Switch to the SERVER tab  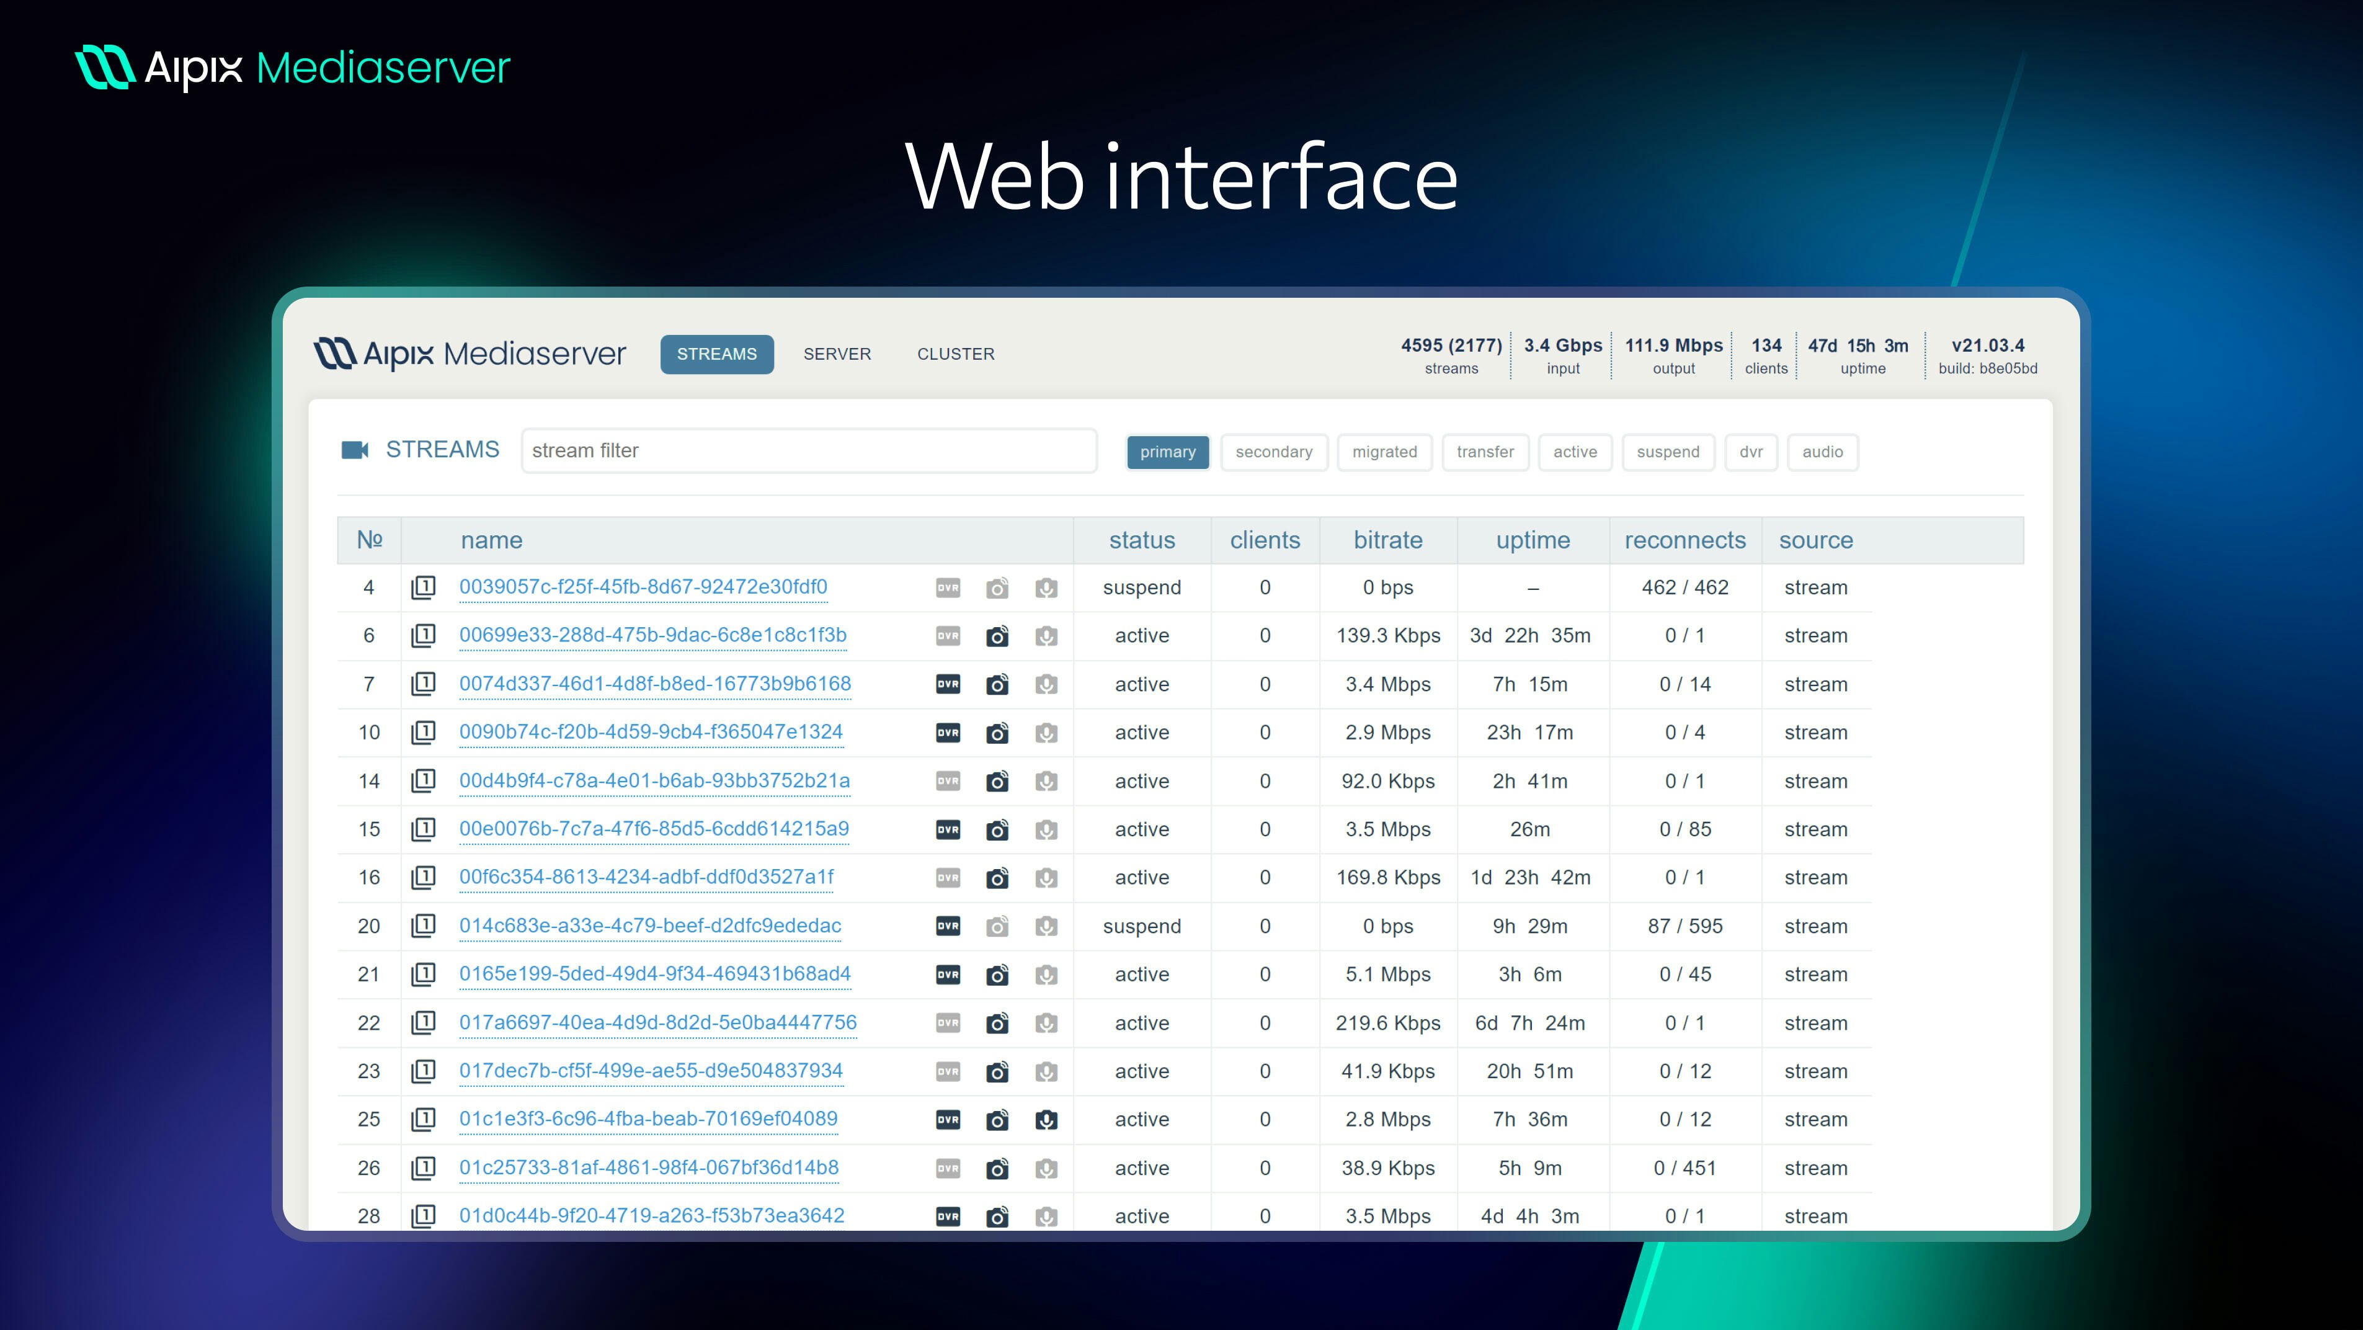click(837, 354)
